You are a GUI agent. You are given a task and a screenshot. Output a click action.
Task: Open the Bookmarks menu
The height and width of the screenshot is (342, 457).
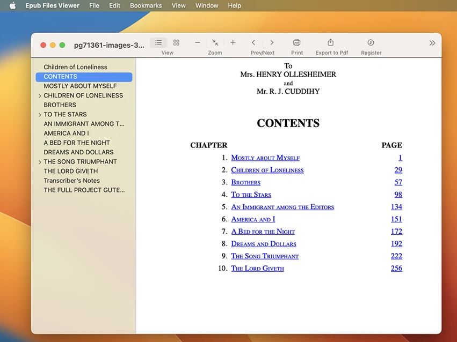[x=146, y=5]
